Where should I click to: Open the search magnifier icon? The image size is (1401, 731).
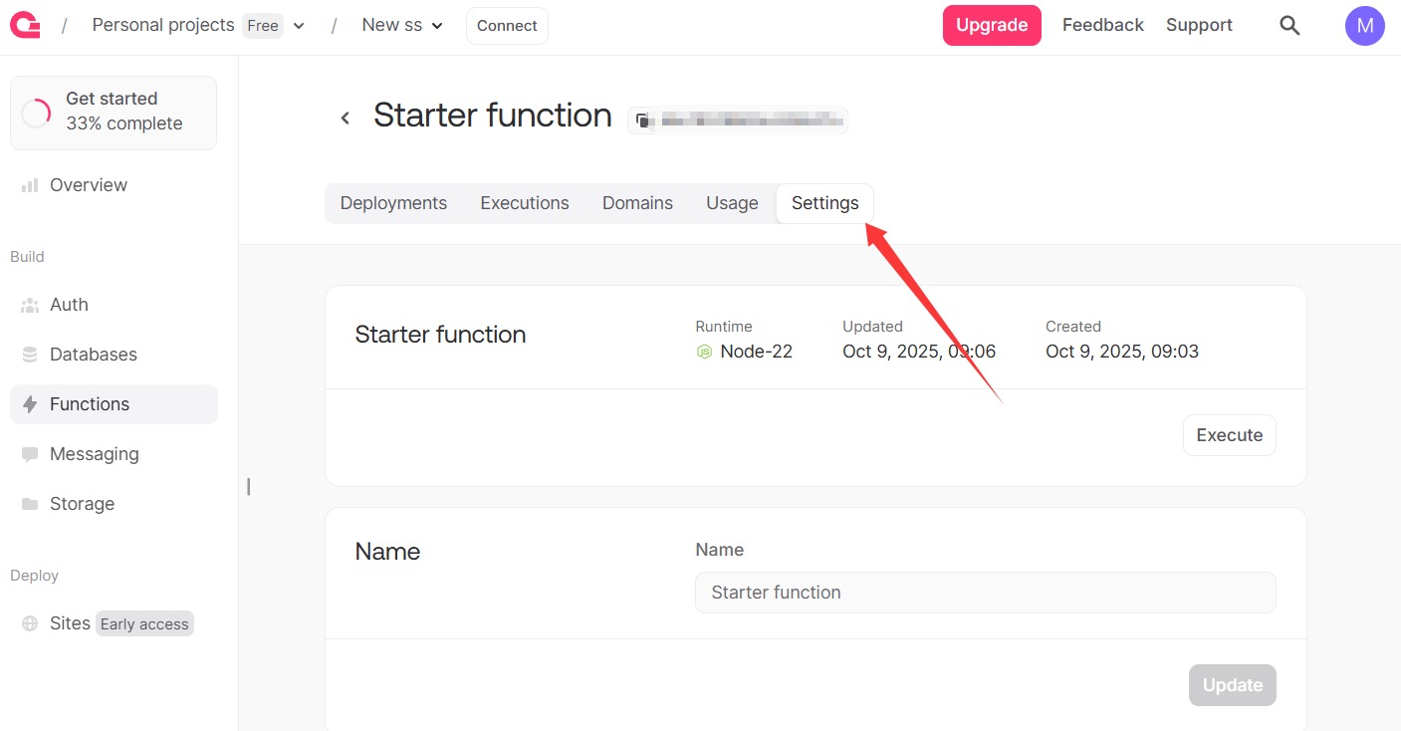1289,26
